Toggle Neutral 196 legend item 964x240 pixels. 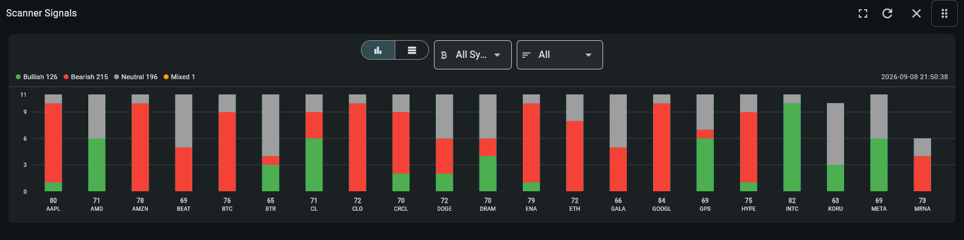pyautogui.click(x=136, y=77)
